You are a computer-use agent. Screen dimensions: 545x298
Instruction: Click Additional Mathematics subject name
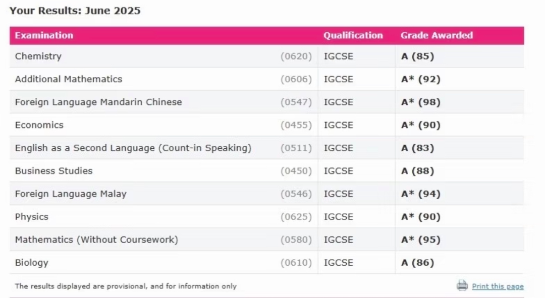[69, 79]
